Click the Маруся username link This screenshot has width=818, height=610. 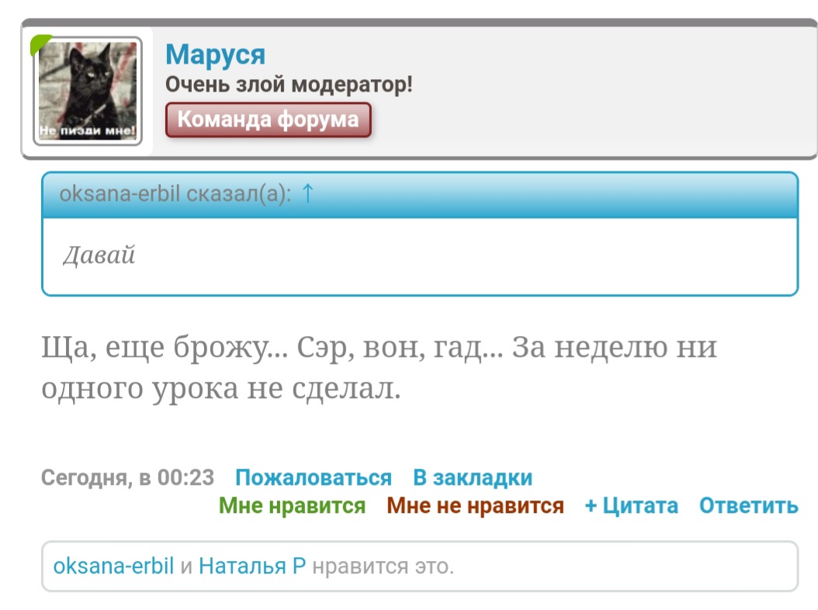(x=215, y=54)
